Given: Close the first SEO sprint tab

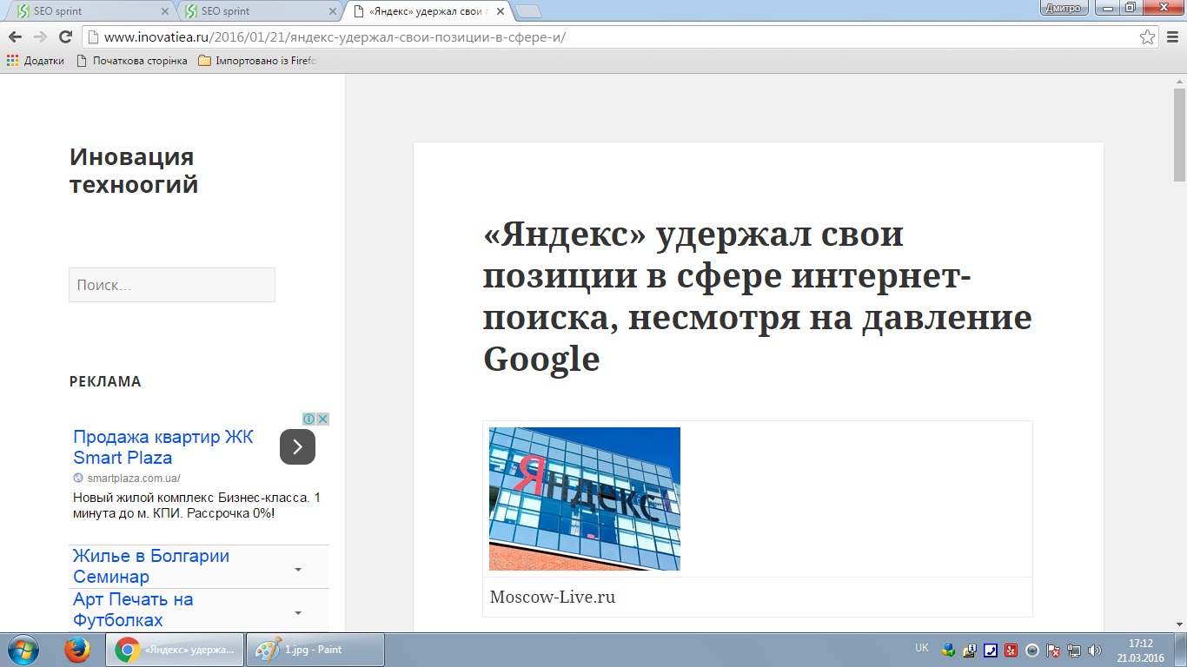Looking at the screenshot, I should pyautogui.click(x=166, y=11).
